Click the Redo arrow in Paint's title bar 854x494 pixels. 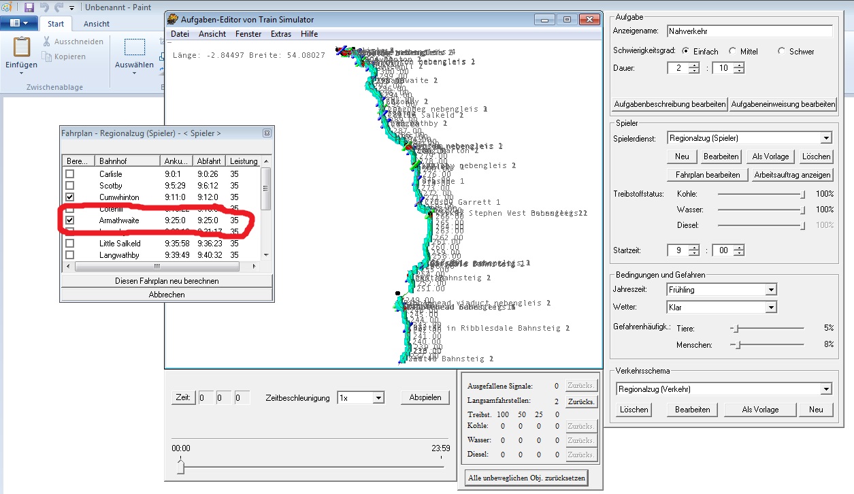click(60, 7)
